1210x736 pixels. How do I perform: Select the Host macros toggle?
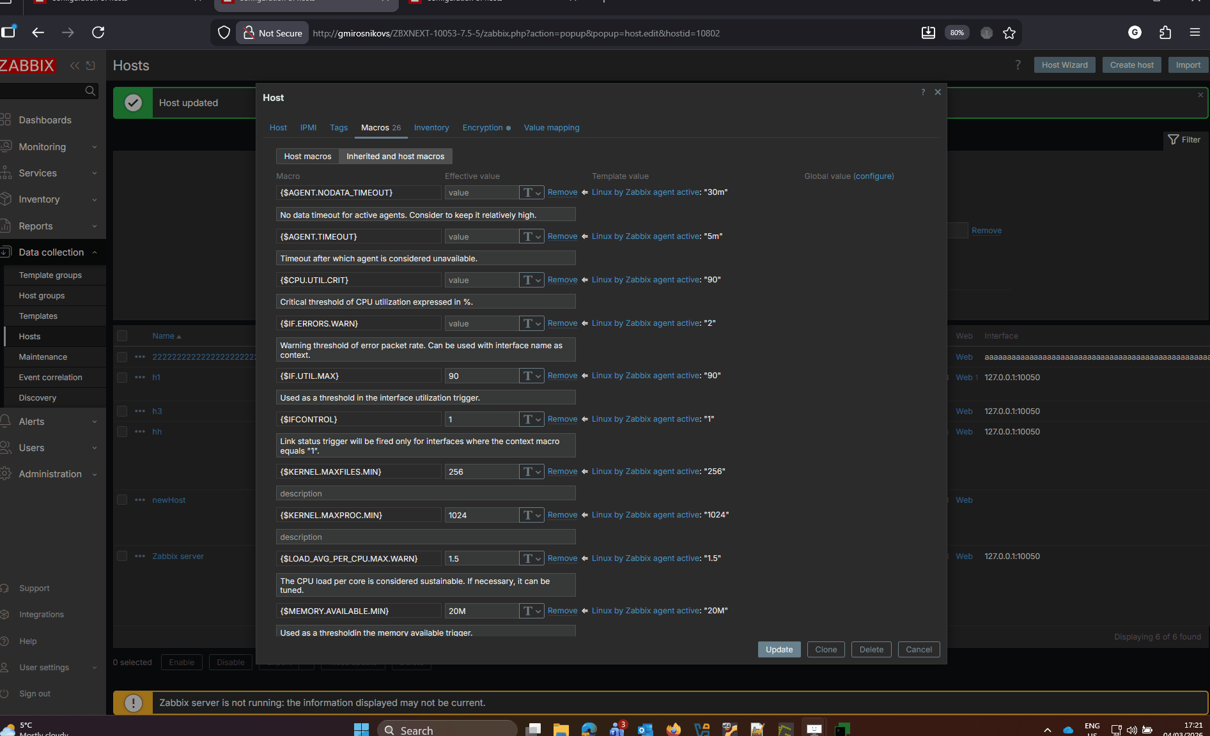(x=307, y=157)
